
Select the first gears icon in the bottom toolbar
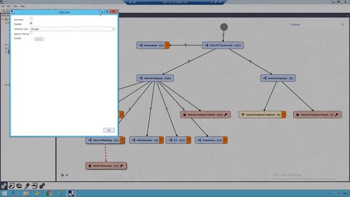pos(4,186)
